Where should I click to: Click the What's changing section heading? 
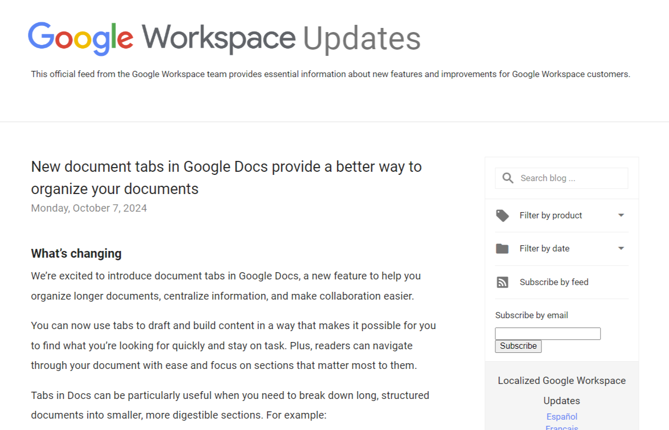pos(76,253)
